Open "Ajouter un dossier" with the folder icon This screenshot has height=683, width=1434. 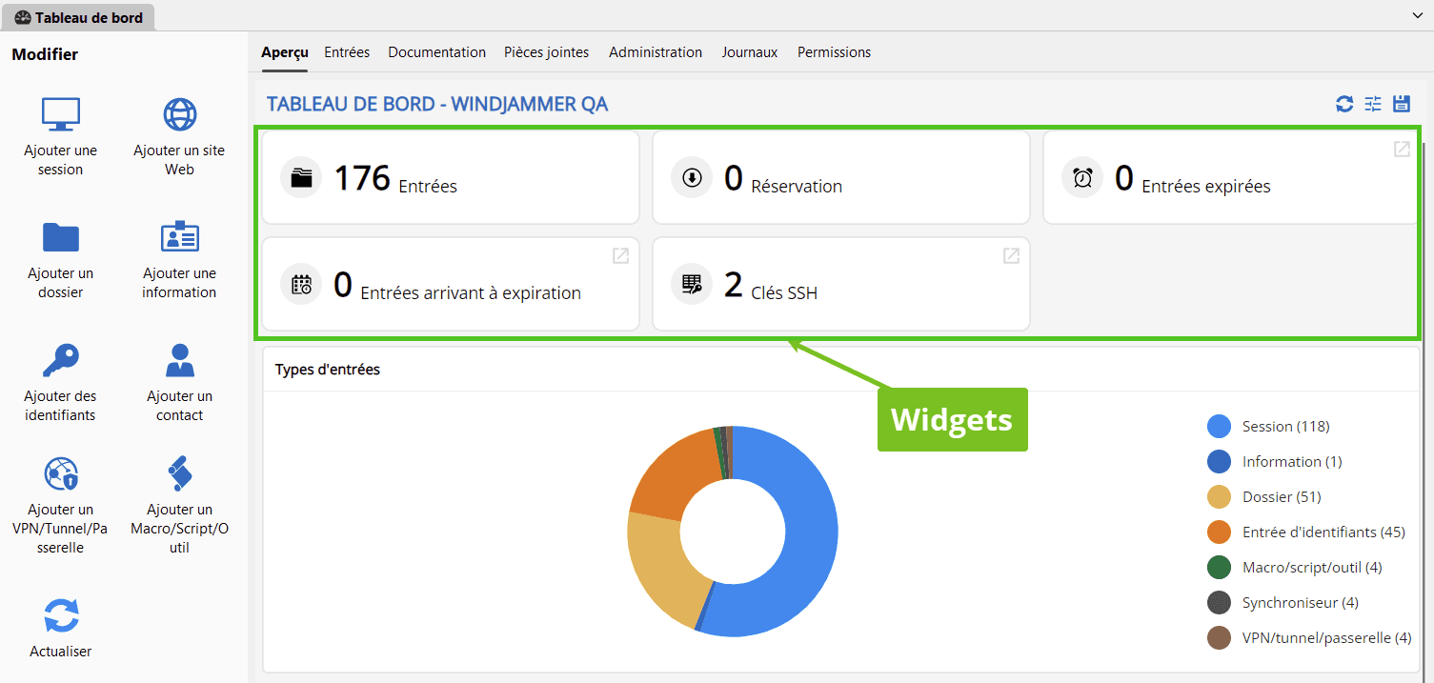(x=60, y=236)
